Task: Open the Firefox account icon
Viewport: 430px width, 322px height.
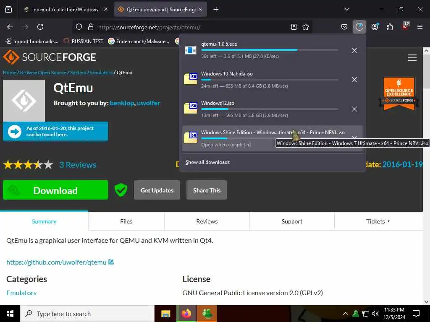Action: (x=375, y=27)
